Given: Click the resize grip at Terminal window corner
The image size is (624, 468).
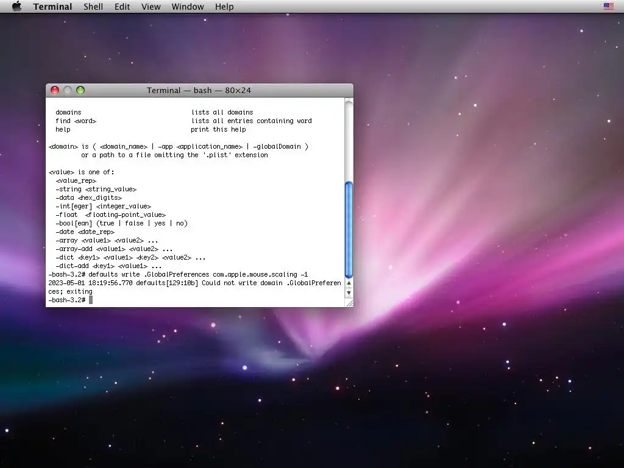Looking at the screenshot, I should [349, 303].
